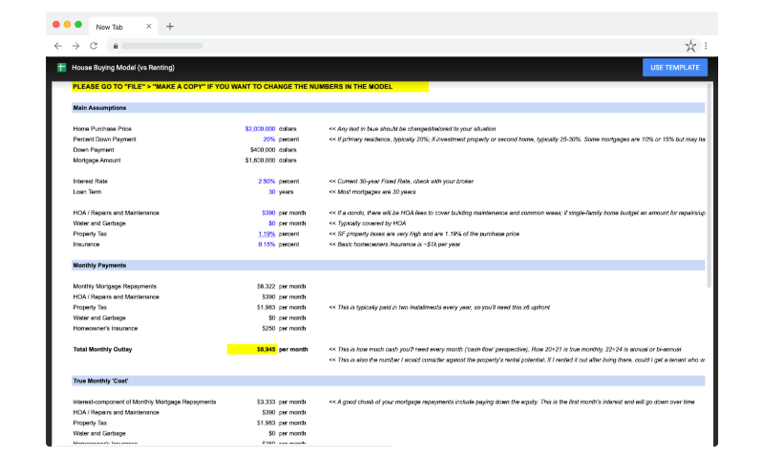Click note about two installments every year
The image size is (764, 458).
(439, 307)
